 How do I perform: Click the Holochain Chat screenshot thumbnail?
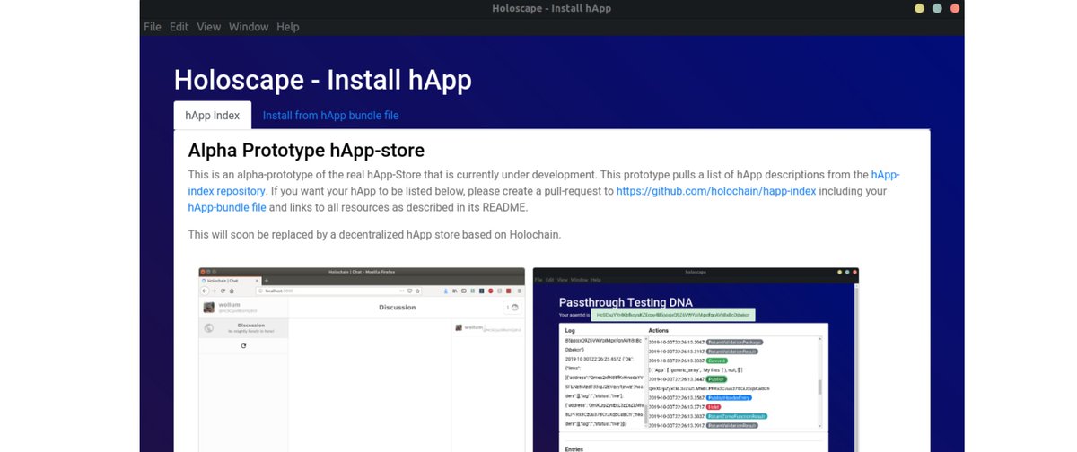pos(362,360)
